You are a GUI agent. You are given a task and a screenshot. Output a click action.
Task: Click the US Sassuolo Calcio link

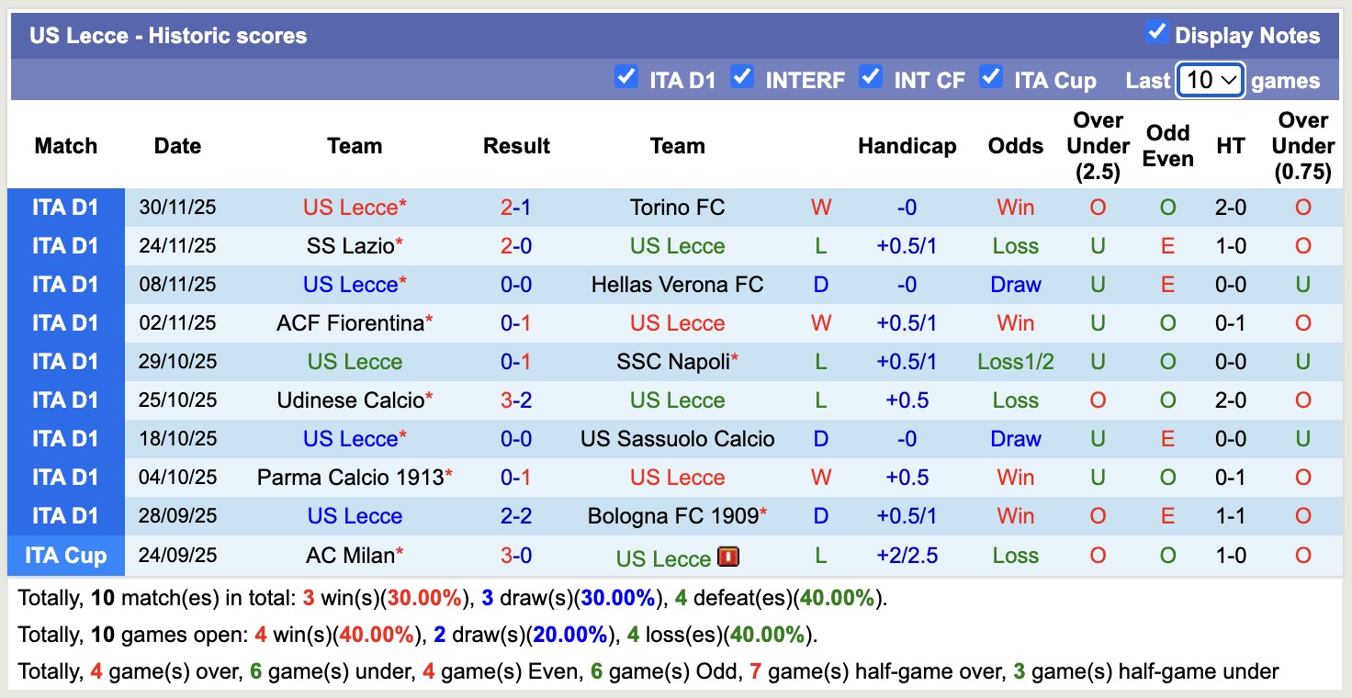pyautogui.click(x=677, y=438)
